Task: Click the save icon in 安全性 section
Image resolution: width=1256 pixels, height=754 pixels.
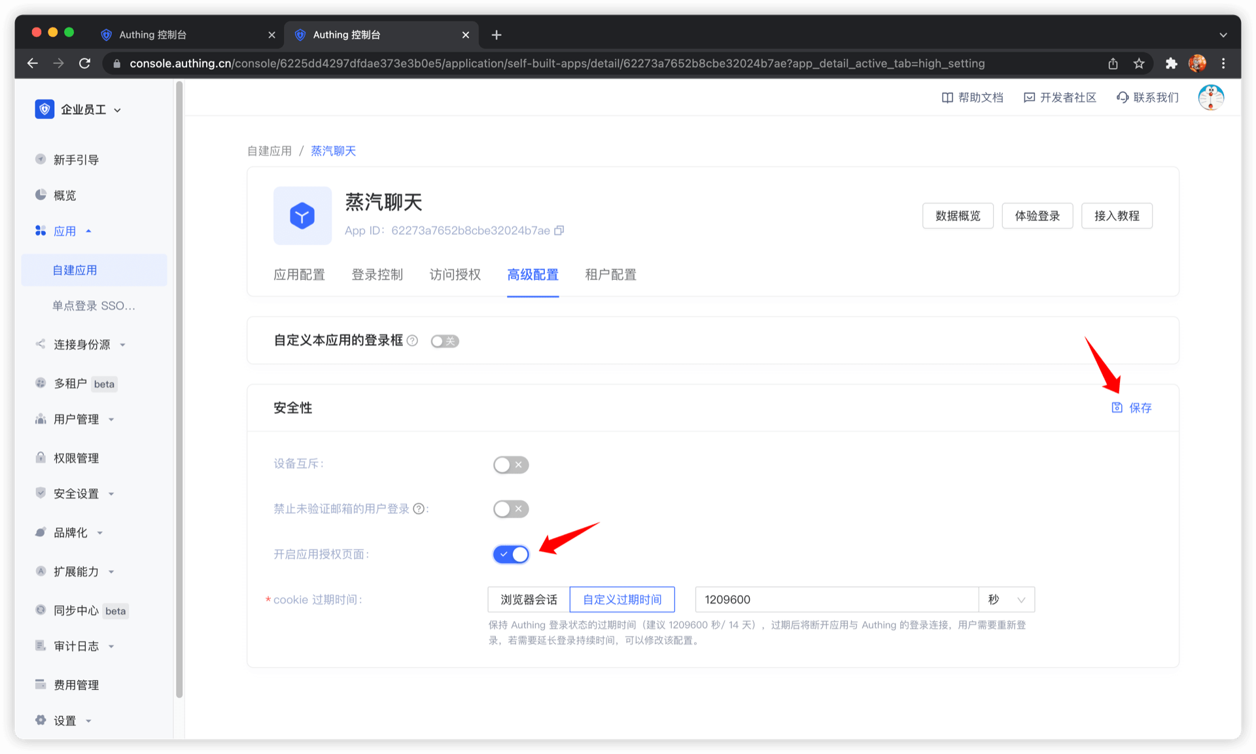Action: tap(1117, 407)
